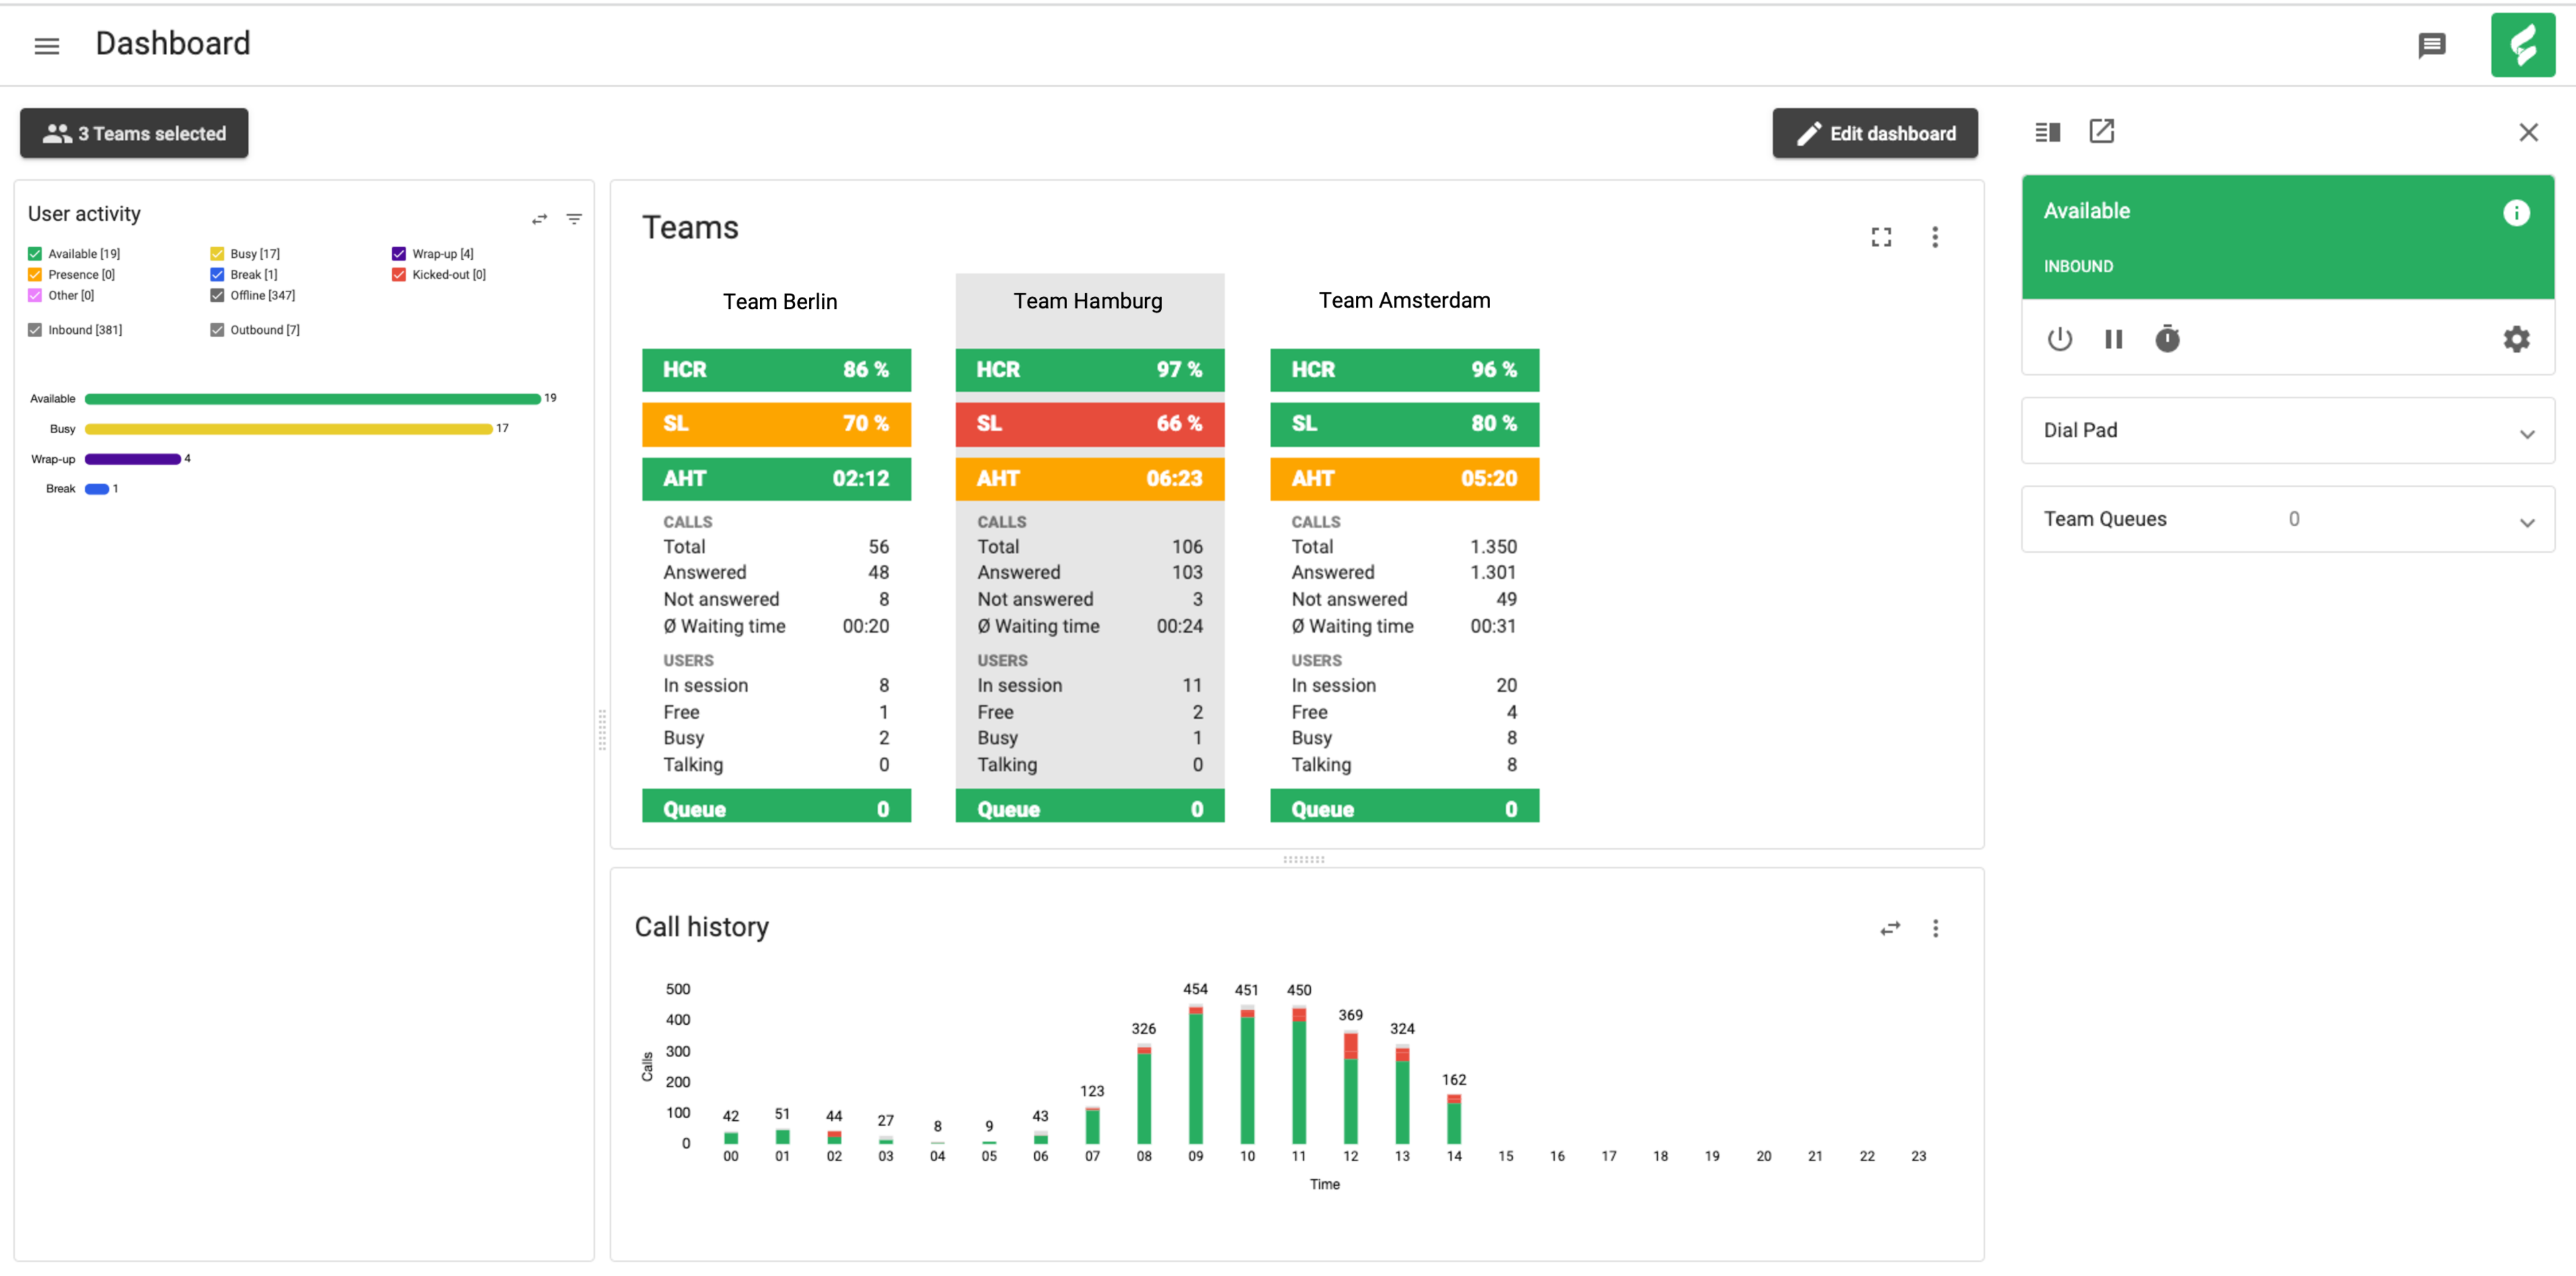Click the green Available activity bar

[313, 399]
